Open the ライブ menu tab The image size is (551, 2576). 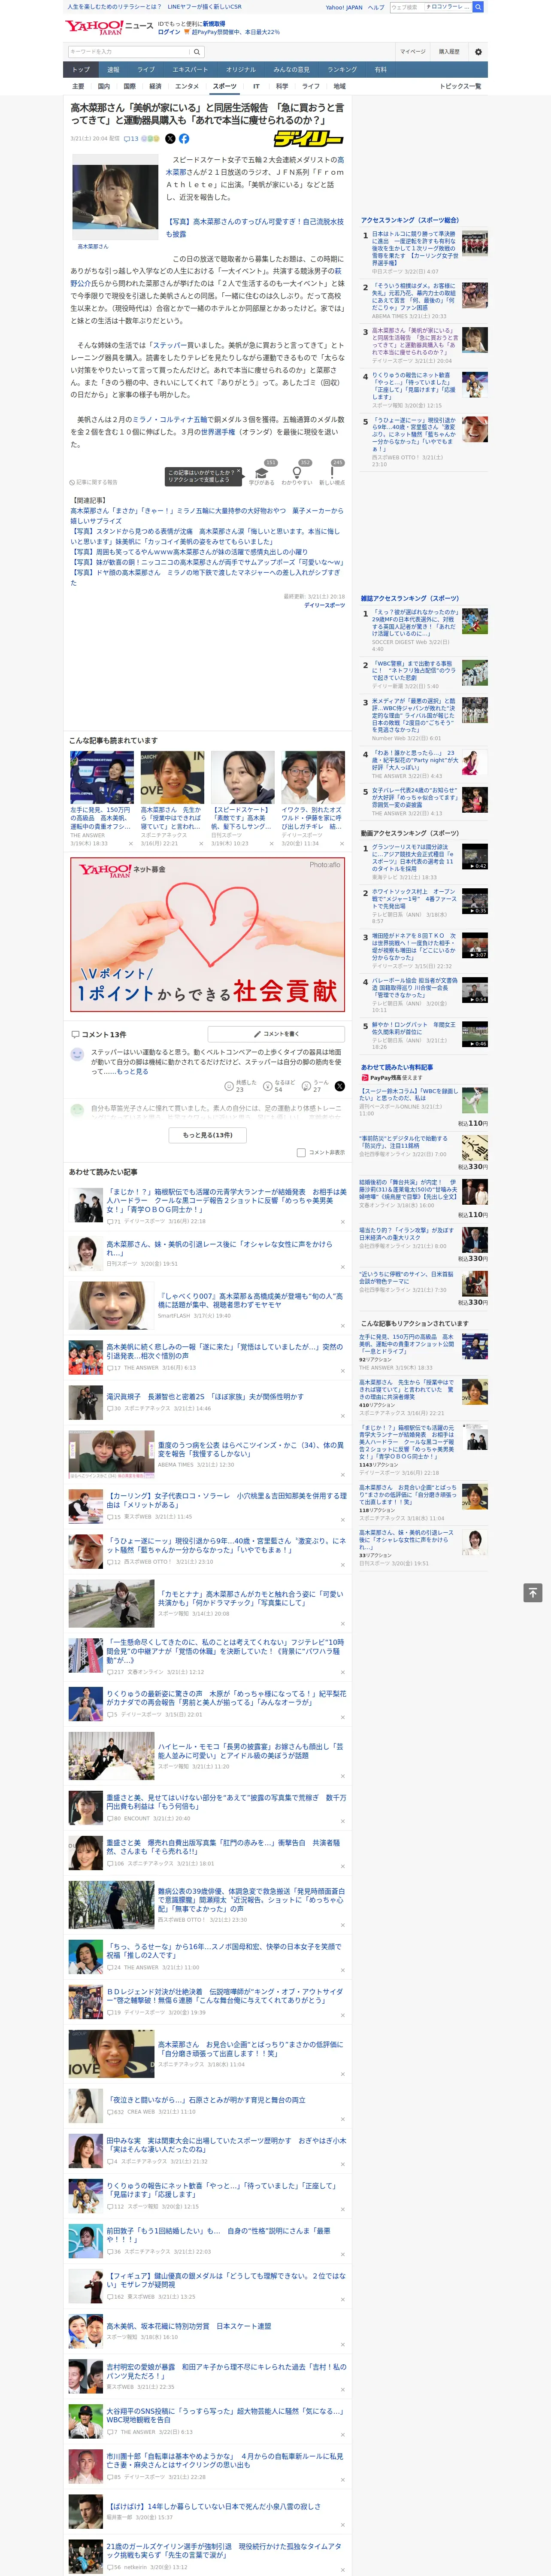pyautogui.click(x=146, y=70)
